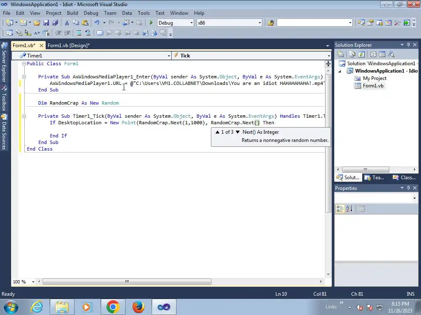Switch to the Form1.vb [Design]* tab
Image resolution: width=421 pixels, height=315 pixels.
pos(69,45)
